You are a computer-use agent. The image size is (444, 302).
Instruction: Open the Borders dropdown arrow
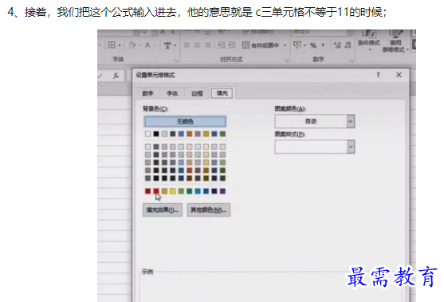(120, 45)
